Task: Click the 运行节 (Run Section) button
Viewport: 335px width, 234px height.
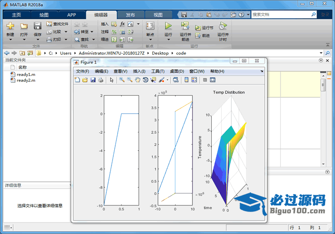Action: pos(204,28)
